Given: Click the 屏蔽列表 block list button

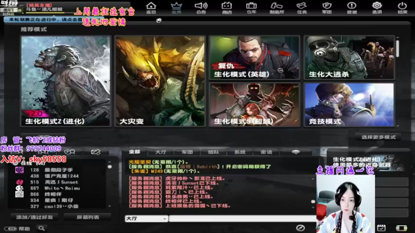Looking at the screenshot, I should tap(88, 217).
